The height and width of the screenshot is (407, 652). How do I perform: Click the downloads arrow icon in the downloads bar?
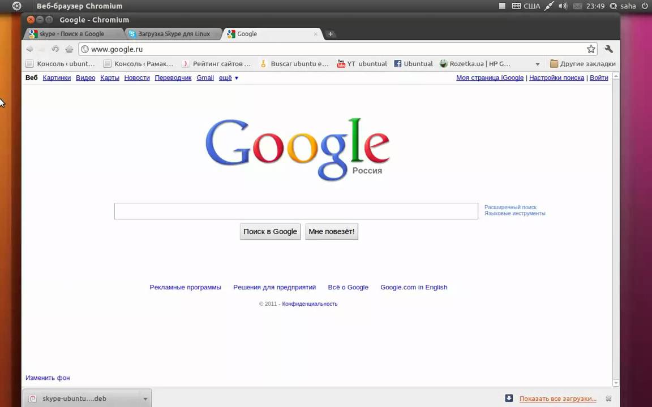pos(509,399)
